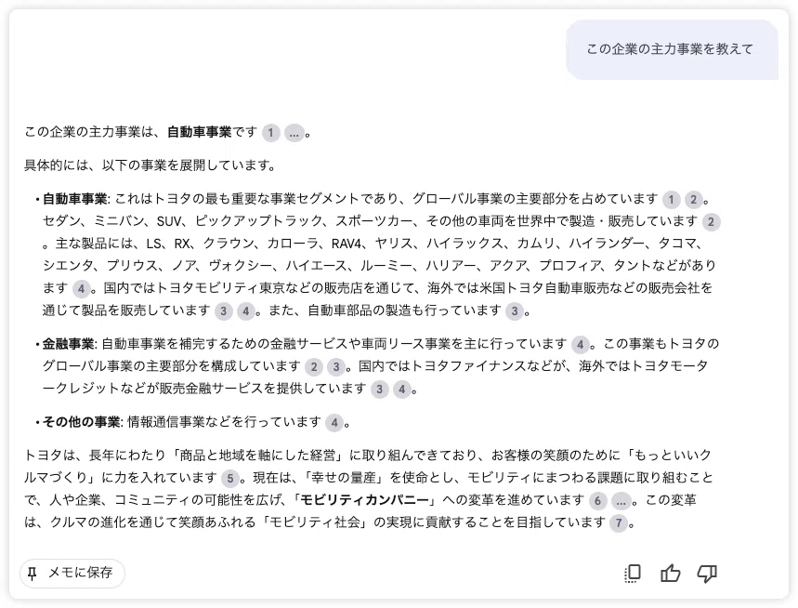The image size is (798, 608).
Task: Open citation 2 after 主要部分を構成しています
Action: [314, 367]
